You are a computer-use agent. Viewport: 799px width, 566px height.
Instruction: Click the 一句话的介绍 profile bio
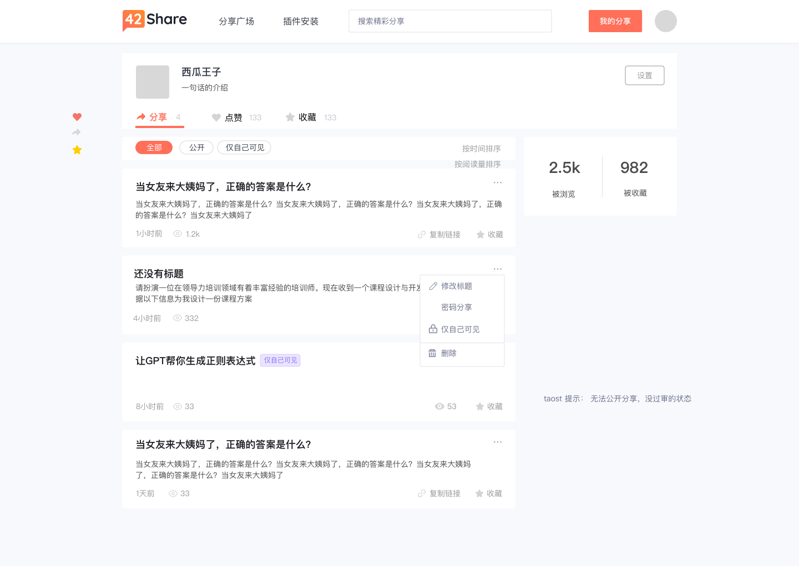tap(205, 88)
